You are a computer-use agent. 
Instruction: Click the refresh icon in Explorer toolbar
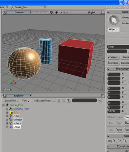click(x=63, y=101)
